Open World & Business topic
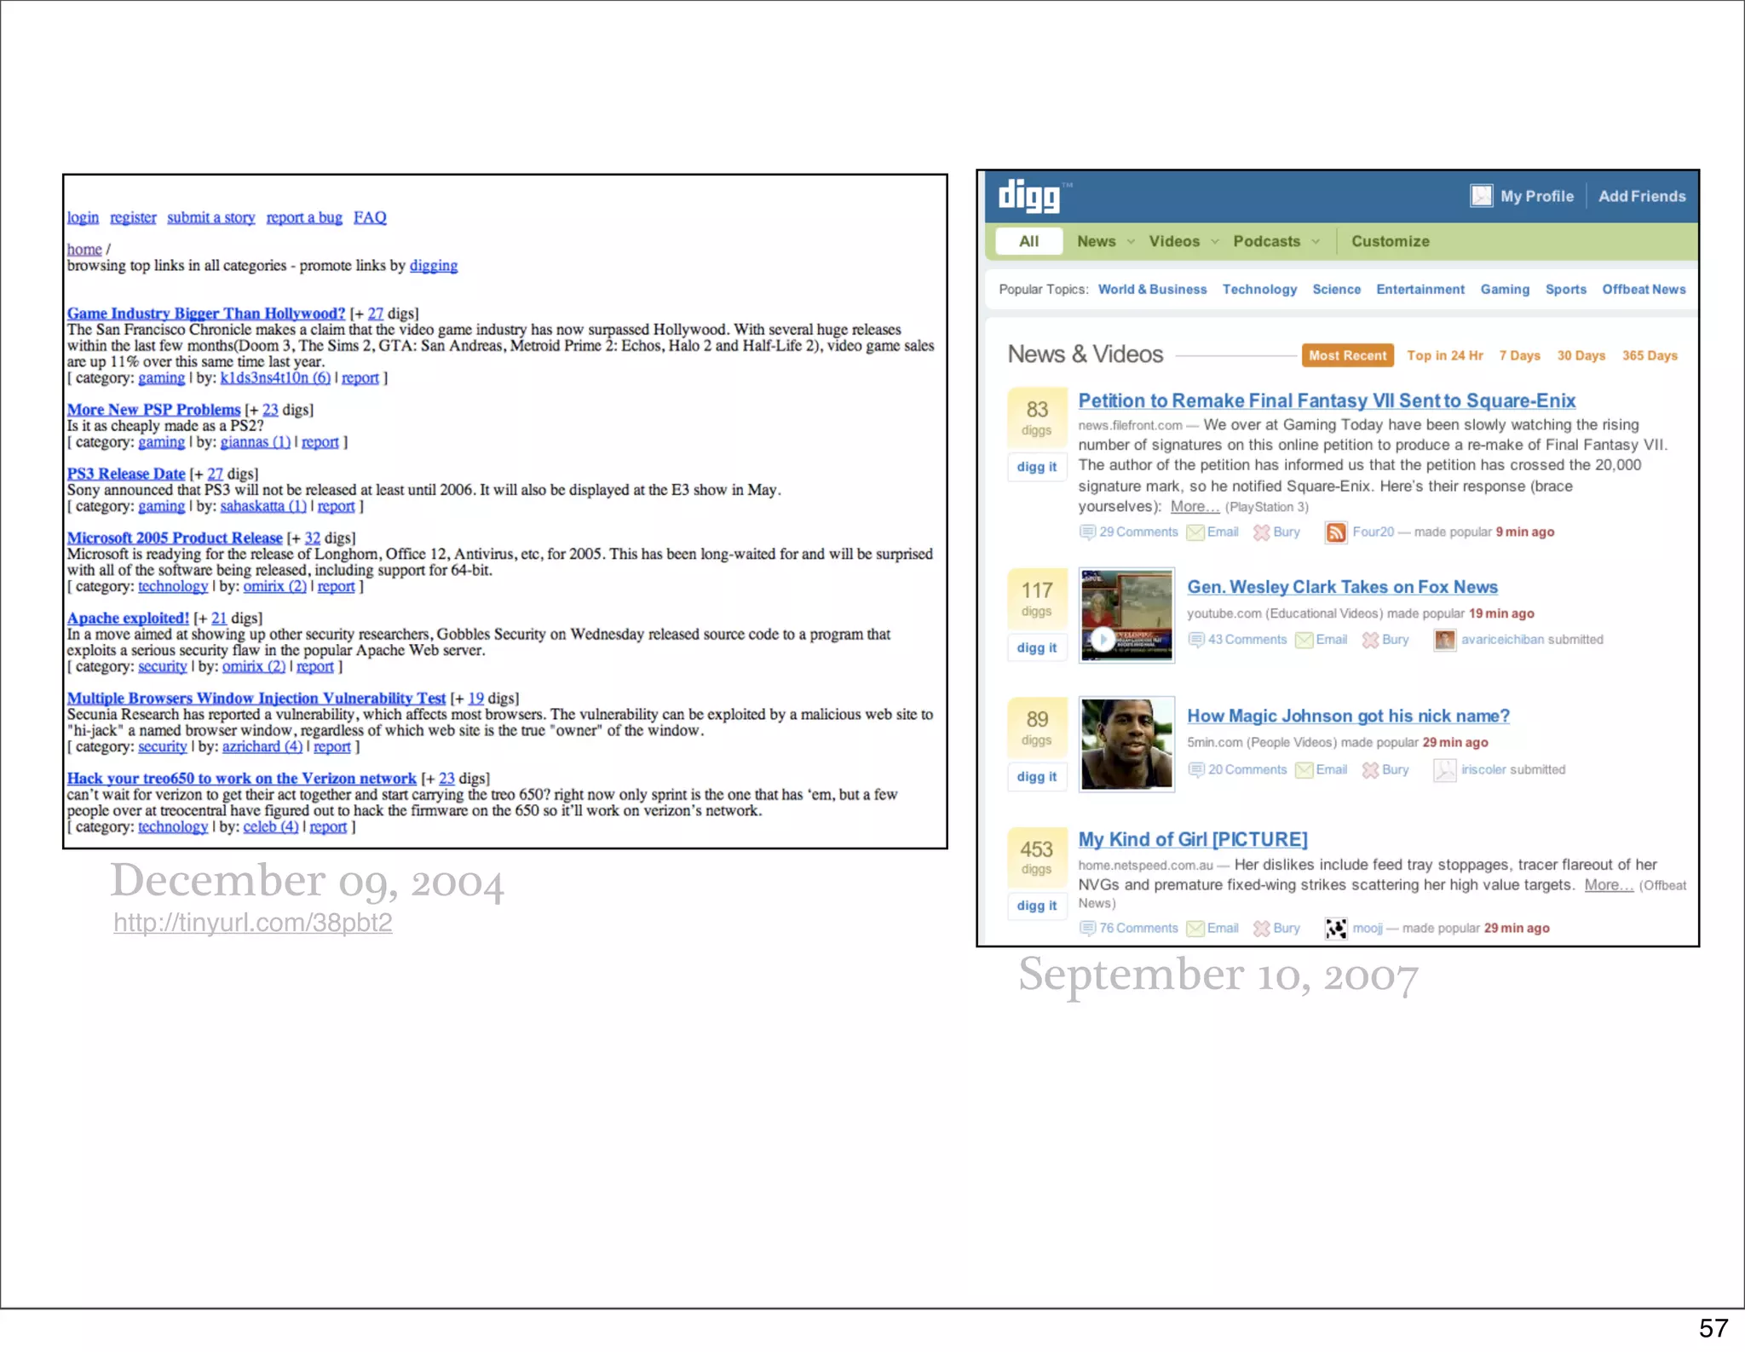The width and height of the screenshot is (1745, 1352). pos(1152,290)
